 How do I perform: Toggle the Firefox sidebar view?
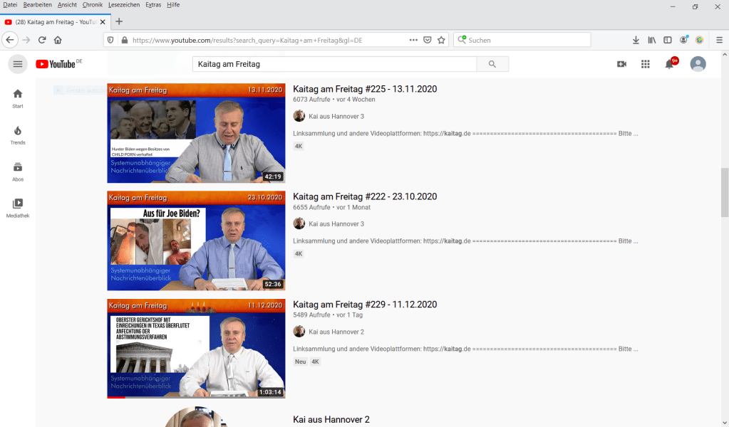[668, 40]
